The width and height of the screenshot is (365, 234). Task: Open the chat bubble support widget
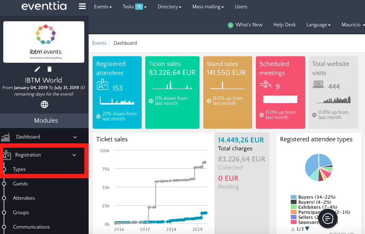(x=328, y=218)
